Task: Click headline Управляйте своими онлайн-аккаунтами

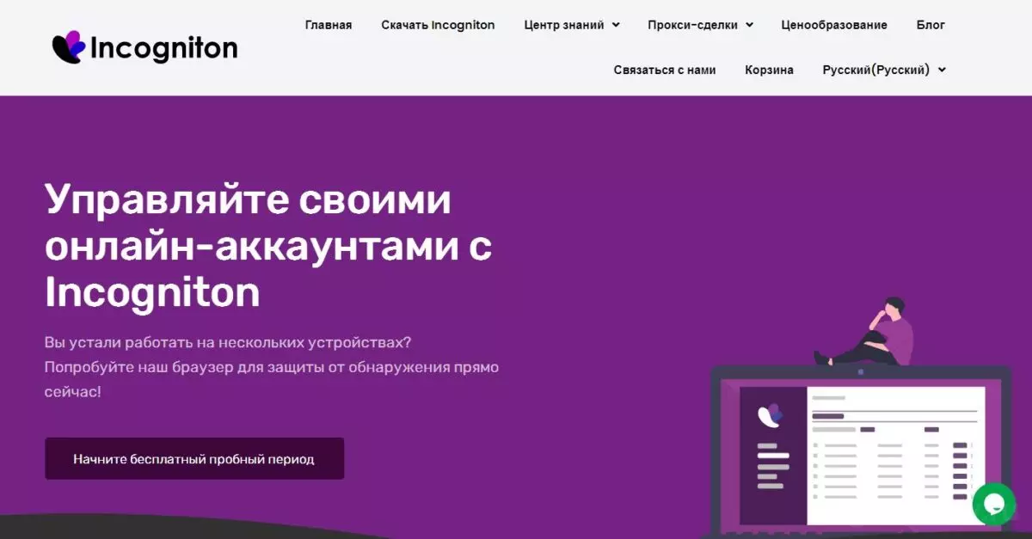Action: [268, 247]
